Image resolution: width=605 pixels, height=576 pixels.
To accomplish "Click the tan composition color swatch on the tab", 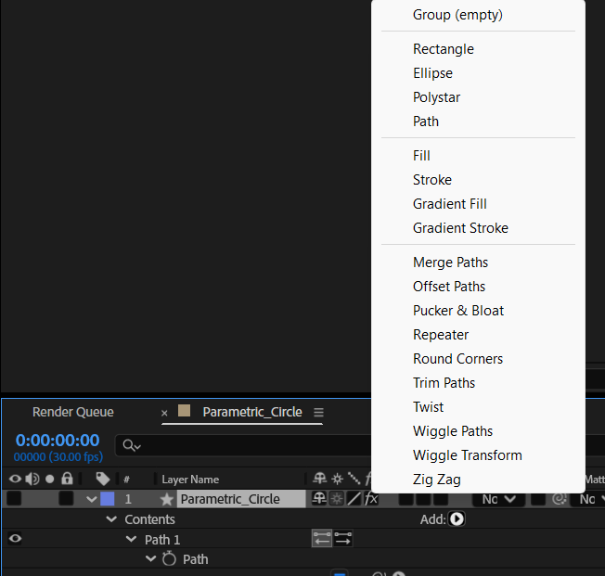I will [x=184, y=411].
